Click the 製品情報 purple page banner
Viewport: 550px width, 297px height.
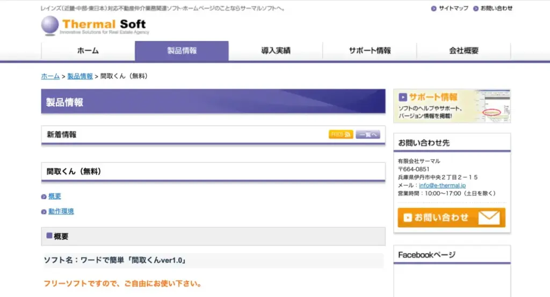pos(213,101)
